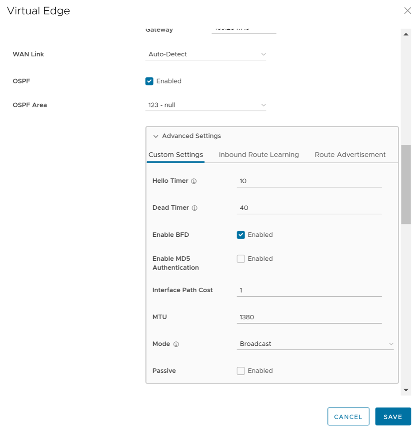Open the WAN Link dropdown
This screenshot has width=416, height=431.
[206, 55]
